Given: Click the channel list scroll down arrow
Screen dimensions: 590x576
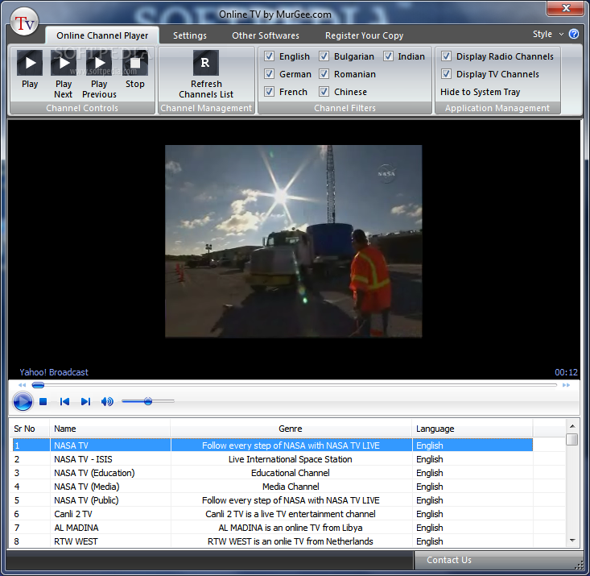Looking at the screenshot, I should 572,541.
